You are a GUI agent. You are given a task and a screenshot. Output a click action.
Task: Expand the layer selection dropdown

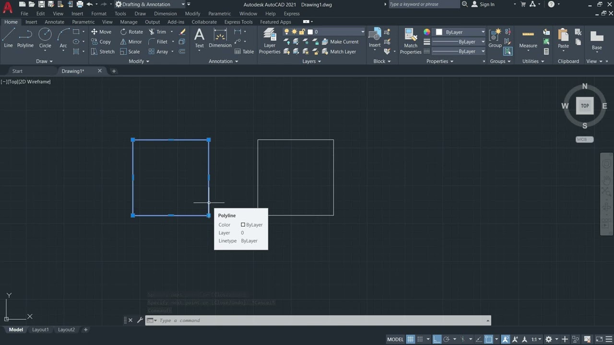(x=363, y=32)
